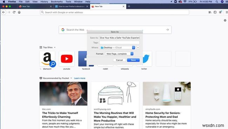The height and width of the screenshot is (129, 228).
Task: Click Cancel in the dialog
Action: [x=119, y=60]
